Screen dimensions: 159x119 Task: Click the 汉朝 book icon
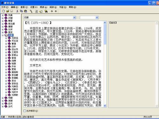[x=6, y=18]
